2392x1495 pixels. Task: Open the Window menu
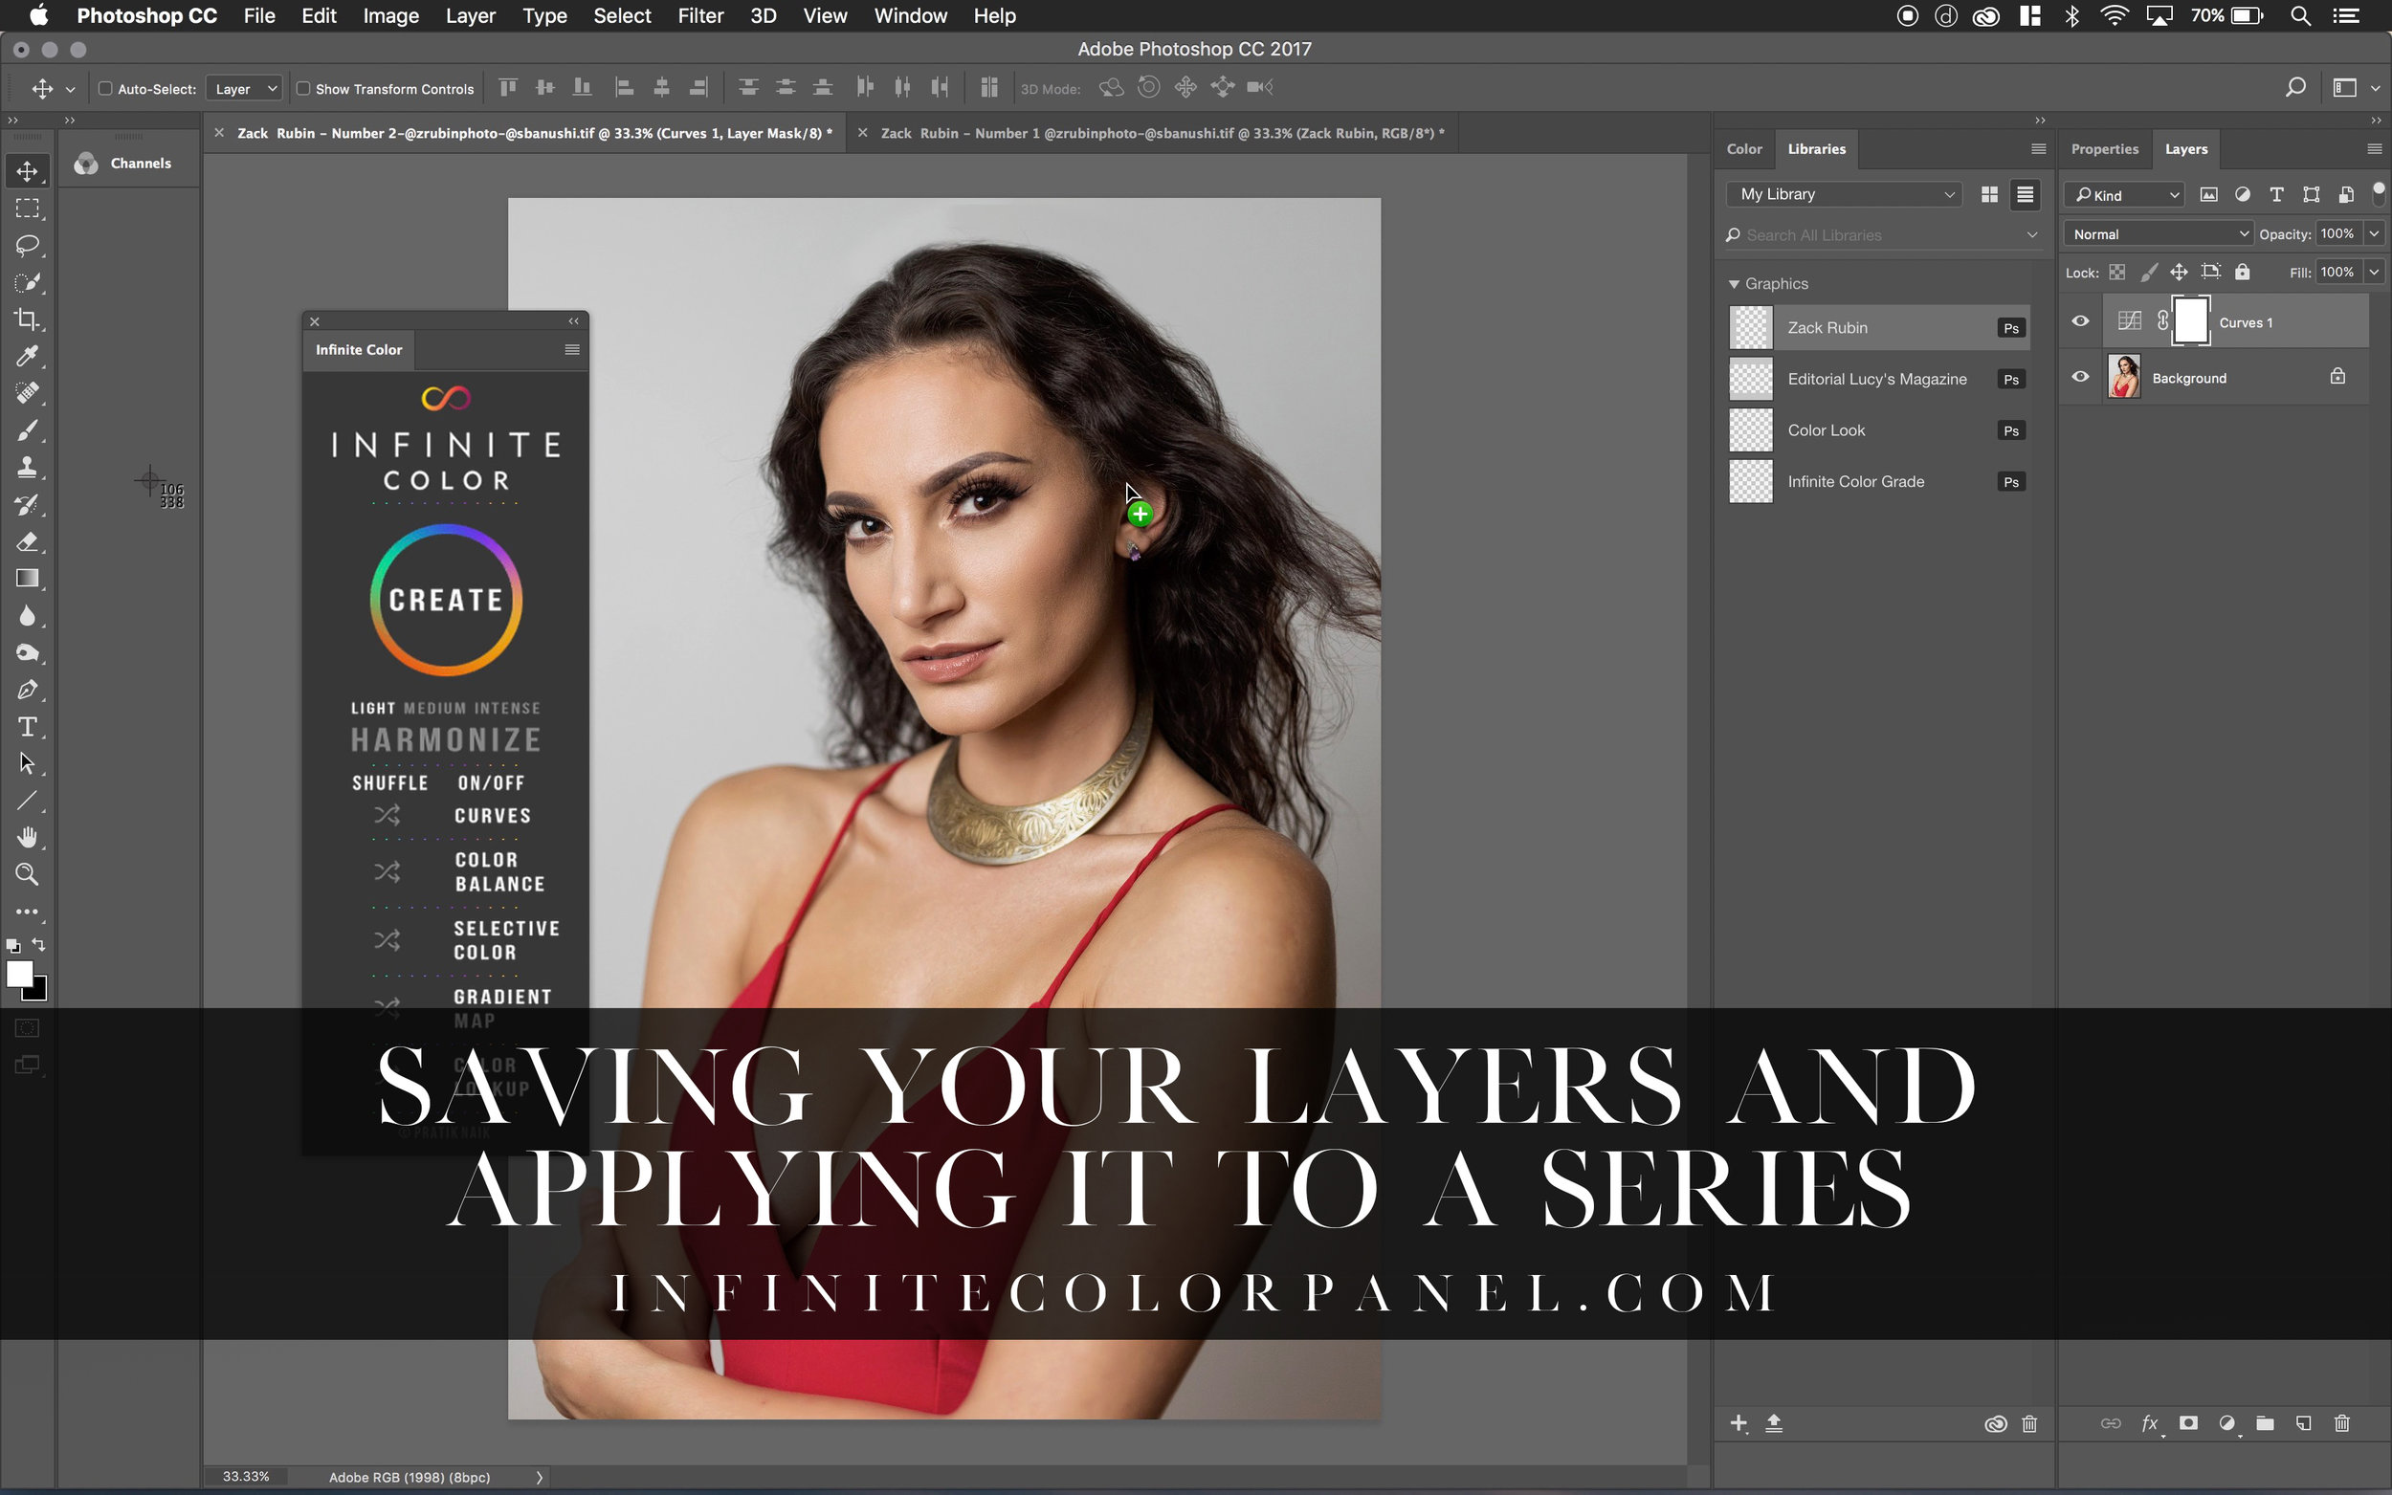point(910,16)
